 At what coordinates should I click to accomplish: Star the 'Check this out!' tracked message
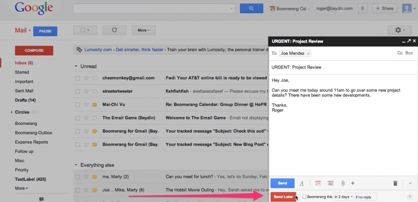click(x=86, y=131)
